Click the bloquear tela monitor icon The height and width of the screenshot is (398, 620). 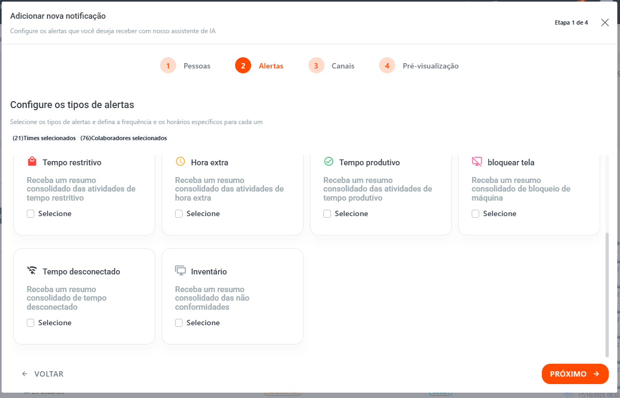coord(477,162)
